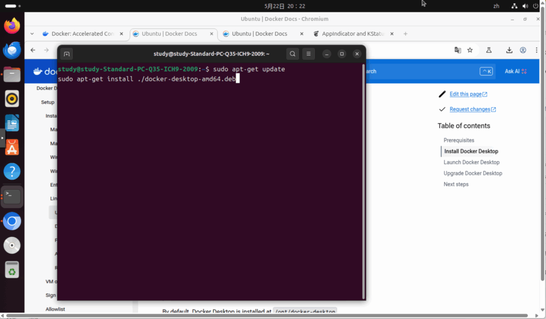Open the date and time clock menu
This screenshot has width=546, height=319.
point(285,6)
